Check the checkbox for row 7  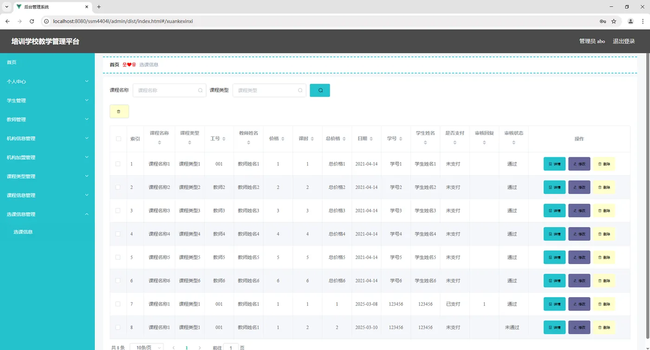coord(118,304)
